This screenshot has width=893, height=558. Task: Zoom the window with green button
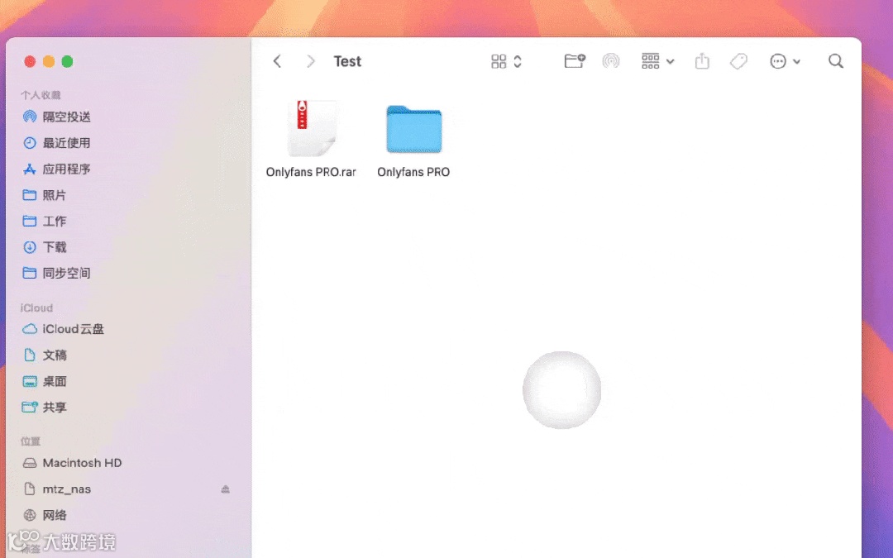coord(67,61)
